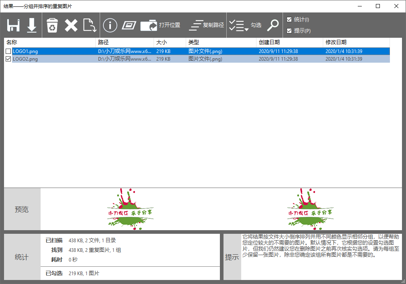This screenshot has height=284, width=406.
Task: Click the left logo preview thumbnail
Action: pos(130,209)
